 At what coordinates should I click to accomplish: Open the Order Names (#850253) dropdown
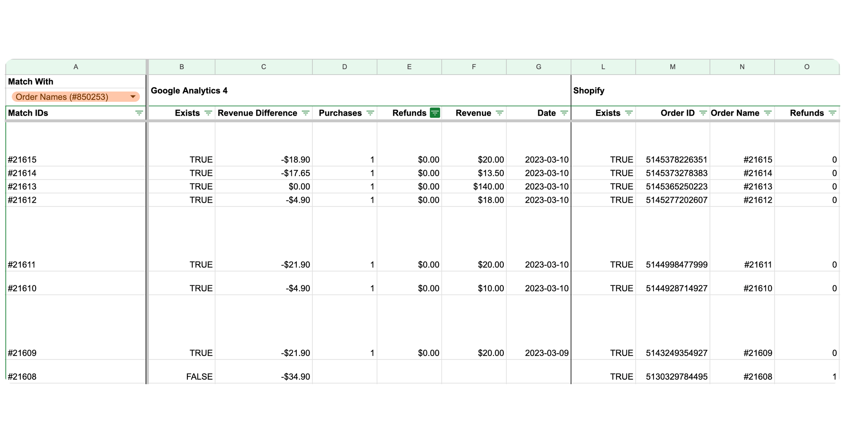click(x=76, y=97)
